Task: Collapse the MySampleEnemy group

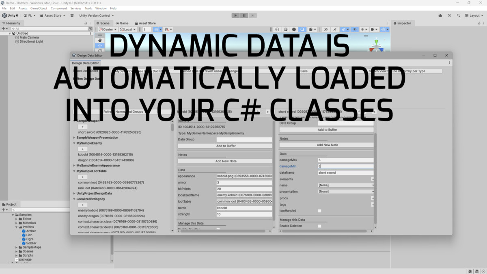Action: pyautogui.click(x=74, y=143)
